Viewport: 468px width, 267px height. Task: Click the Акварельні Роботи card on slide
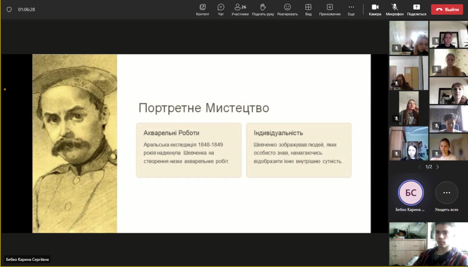coord(189,150)
